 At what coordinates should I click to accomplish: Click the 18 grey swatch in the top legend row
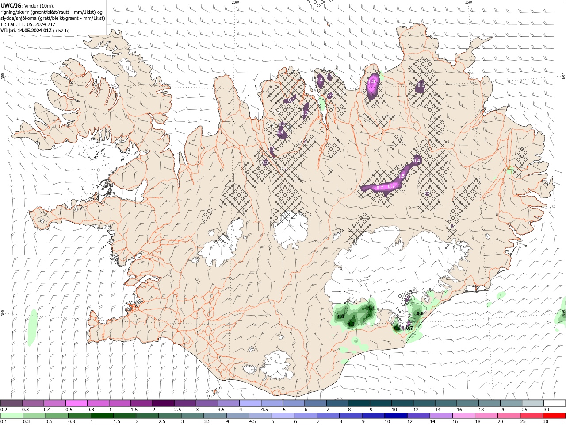click(x=489, y=403)
